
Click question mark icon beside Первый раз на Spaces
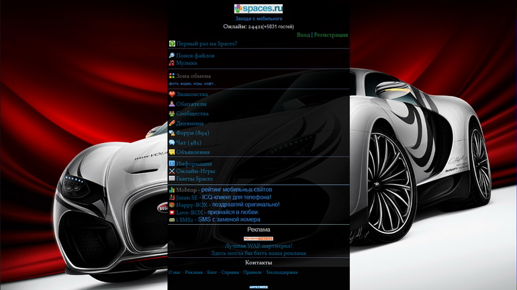point(172,44)
